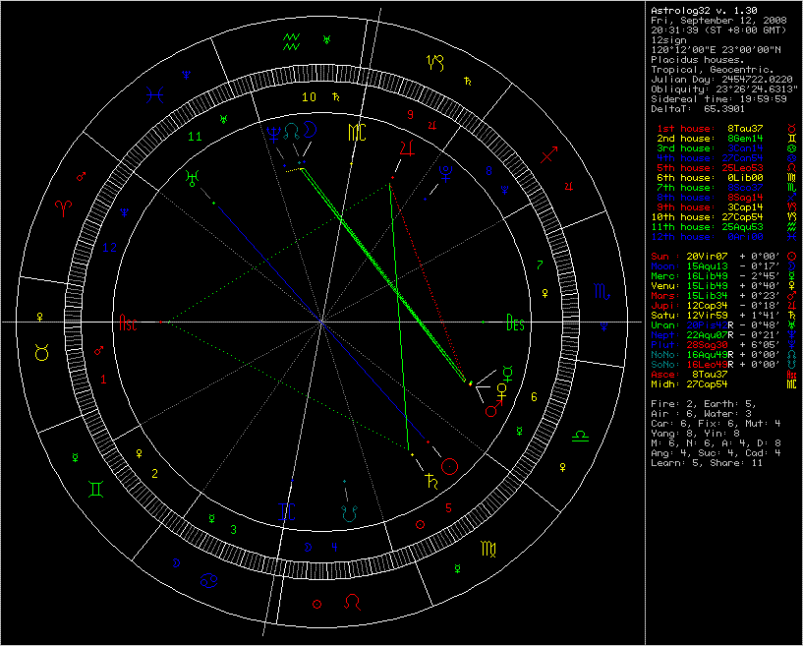Click the red Leo sign glyph

tap(353, 600)
